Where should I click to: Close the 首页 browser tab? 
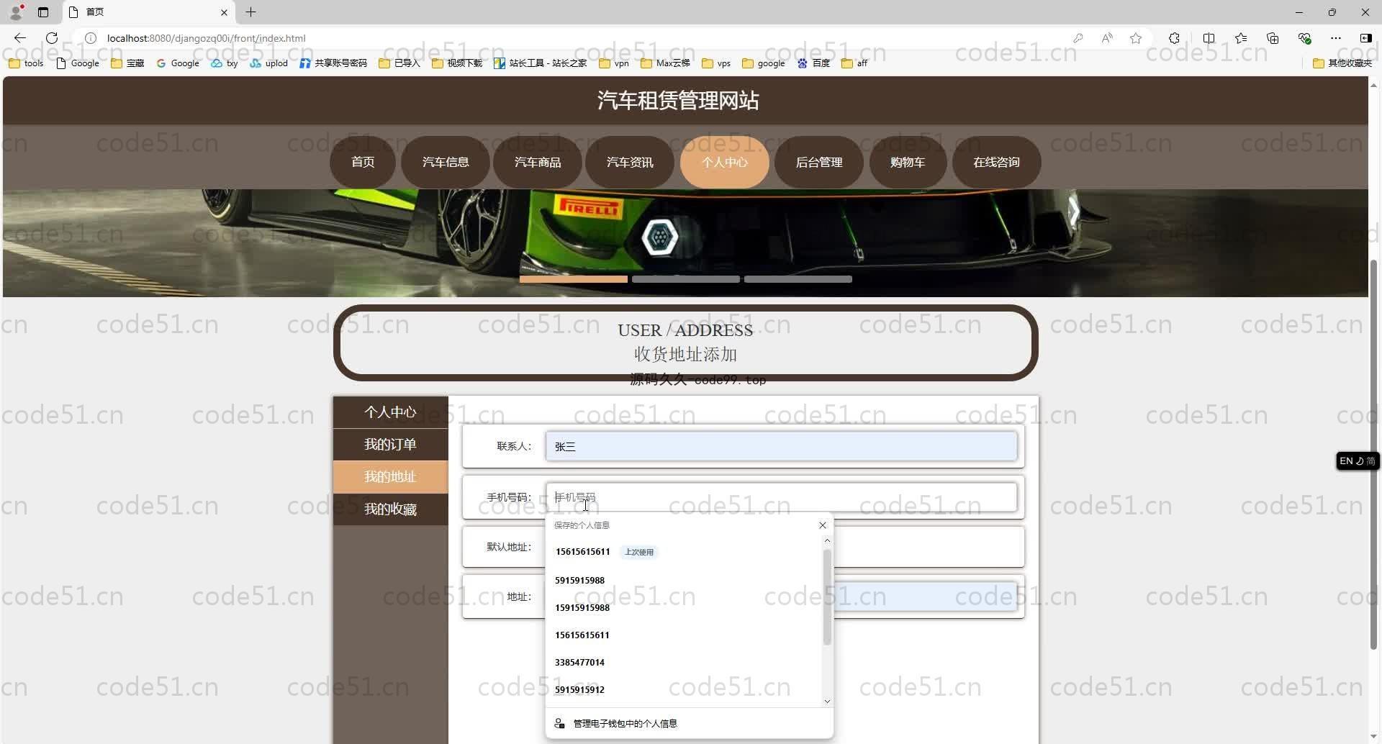click(x=223, y=12)
